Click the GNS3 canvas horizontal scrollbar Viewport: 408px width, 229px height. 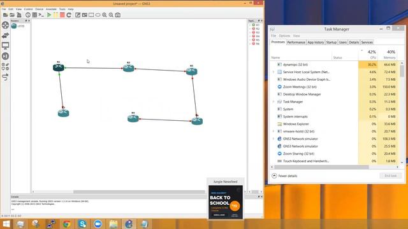[139, 192]
